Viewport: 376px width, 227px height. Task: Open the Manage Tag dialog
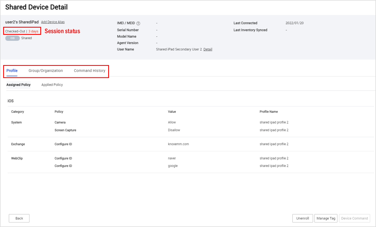(326, 218)
